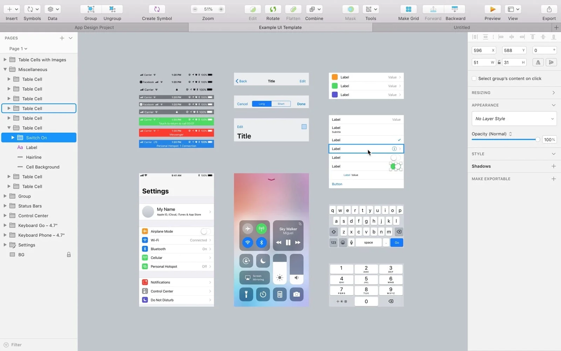The width and height of the screenshot is (561, 351).
Task: Move layer Backward in stack
Action: coord(455,9)
